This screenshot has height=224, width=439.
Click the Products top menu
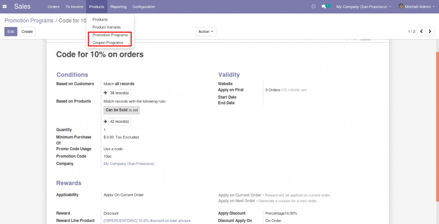96,7
